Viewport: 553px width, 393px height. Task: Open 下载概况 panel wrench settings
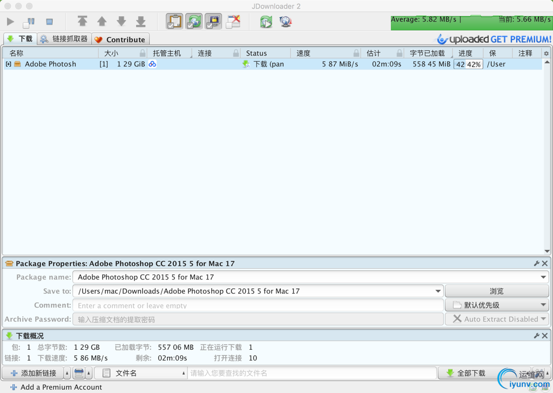tap(536, 336)
